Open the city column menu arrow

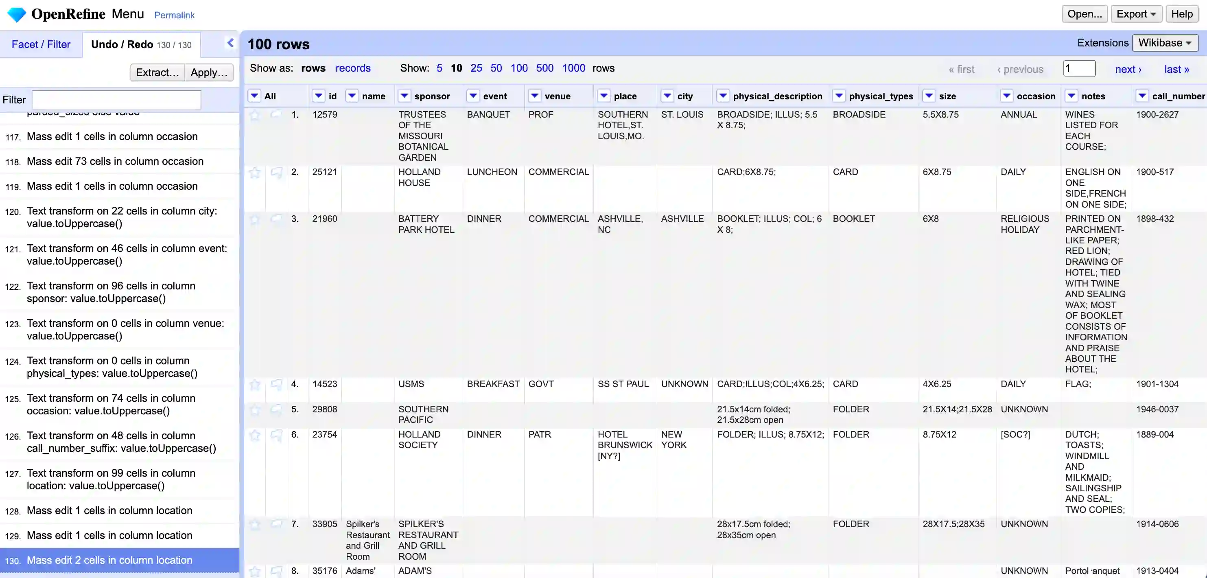click(x=667, y=96)
